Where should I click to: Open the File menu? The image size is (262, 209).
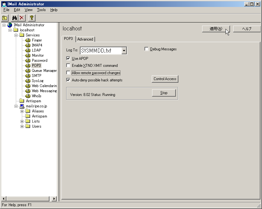point(6,10)
